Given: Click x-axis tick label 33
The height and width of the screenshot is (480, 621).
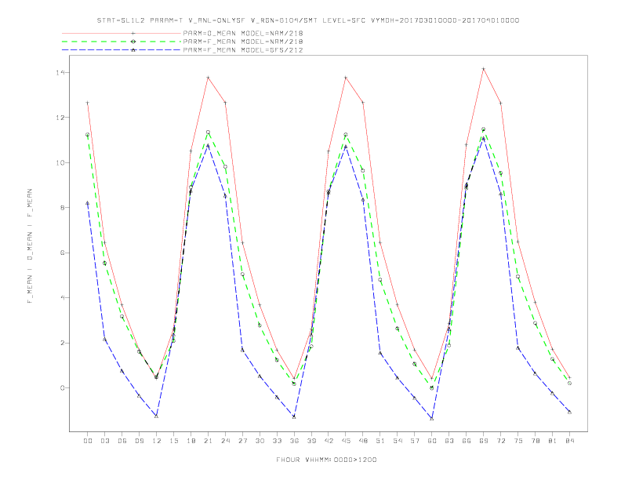Looking at the screenshot, I should (277, 441).
